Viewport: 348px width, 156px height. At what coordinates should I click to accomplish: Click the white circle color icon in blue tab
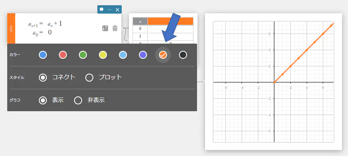pos(101,9)
